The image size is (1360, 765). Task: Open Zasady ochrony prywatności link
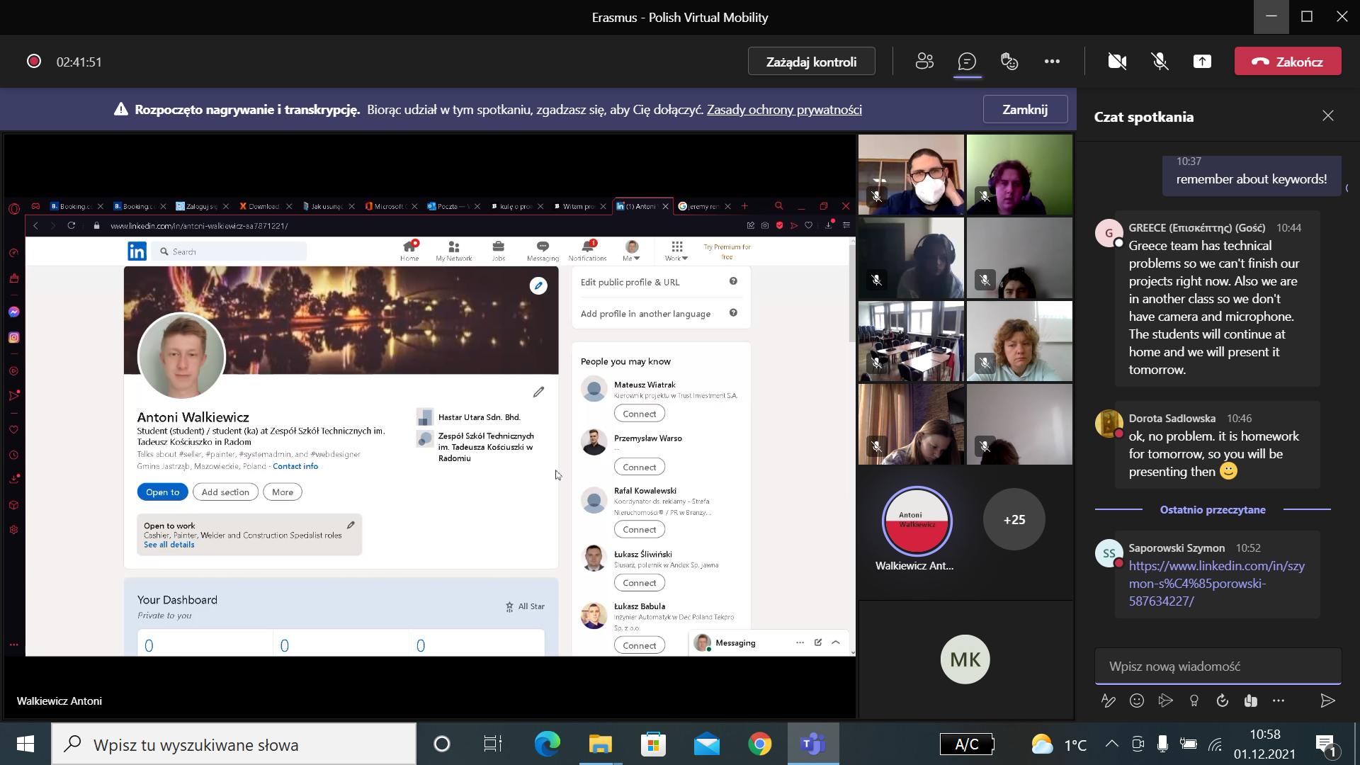tap(784, 109)
